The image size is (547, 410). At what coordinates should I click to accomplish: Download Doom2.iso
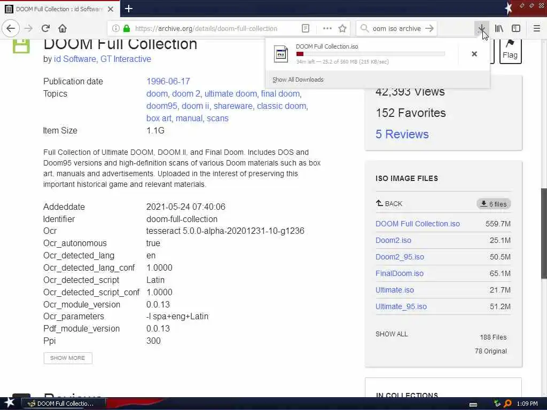coord(393,240)
